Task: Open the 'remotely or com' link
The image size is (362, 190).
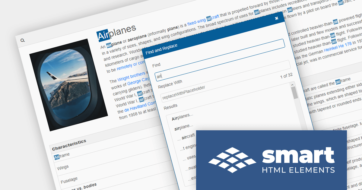Action: [131, 66]
